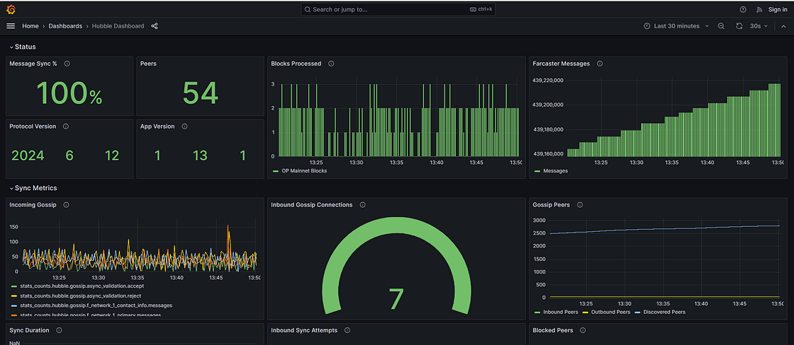The image size is (794, 345).
Task: Toggle the OP Mainnet Blocks legend series
Action: coord(304,170)
